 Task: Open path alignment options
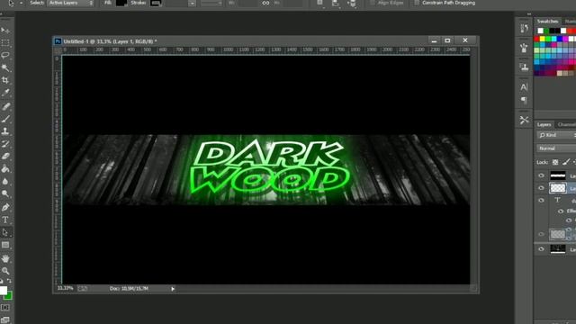coord(336,3)
